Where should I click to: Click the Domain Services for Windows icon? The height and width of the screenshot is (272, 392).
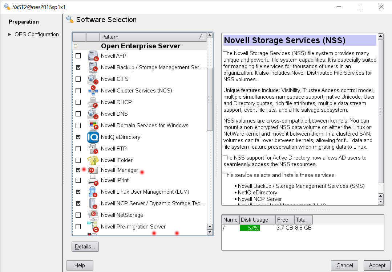93,125
